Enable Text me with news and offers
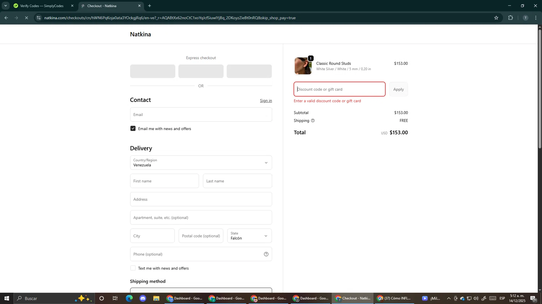 coord(133,268)
